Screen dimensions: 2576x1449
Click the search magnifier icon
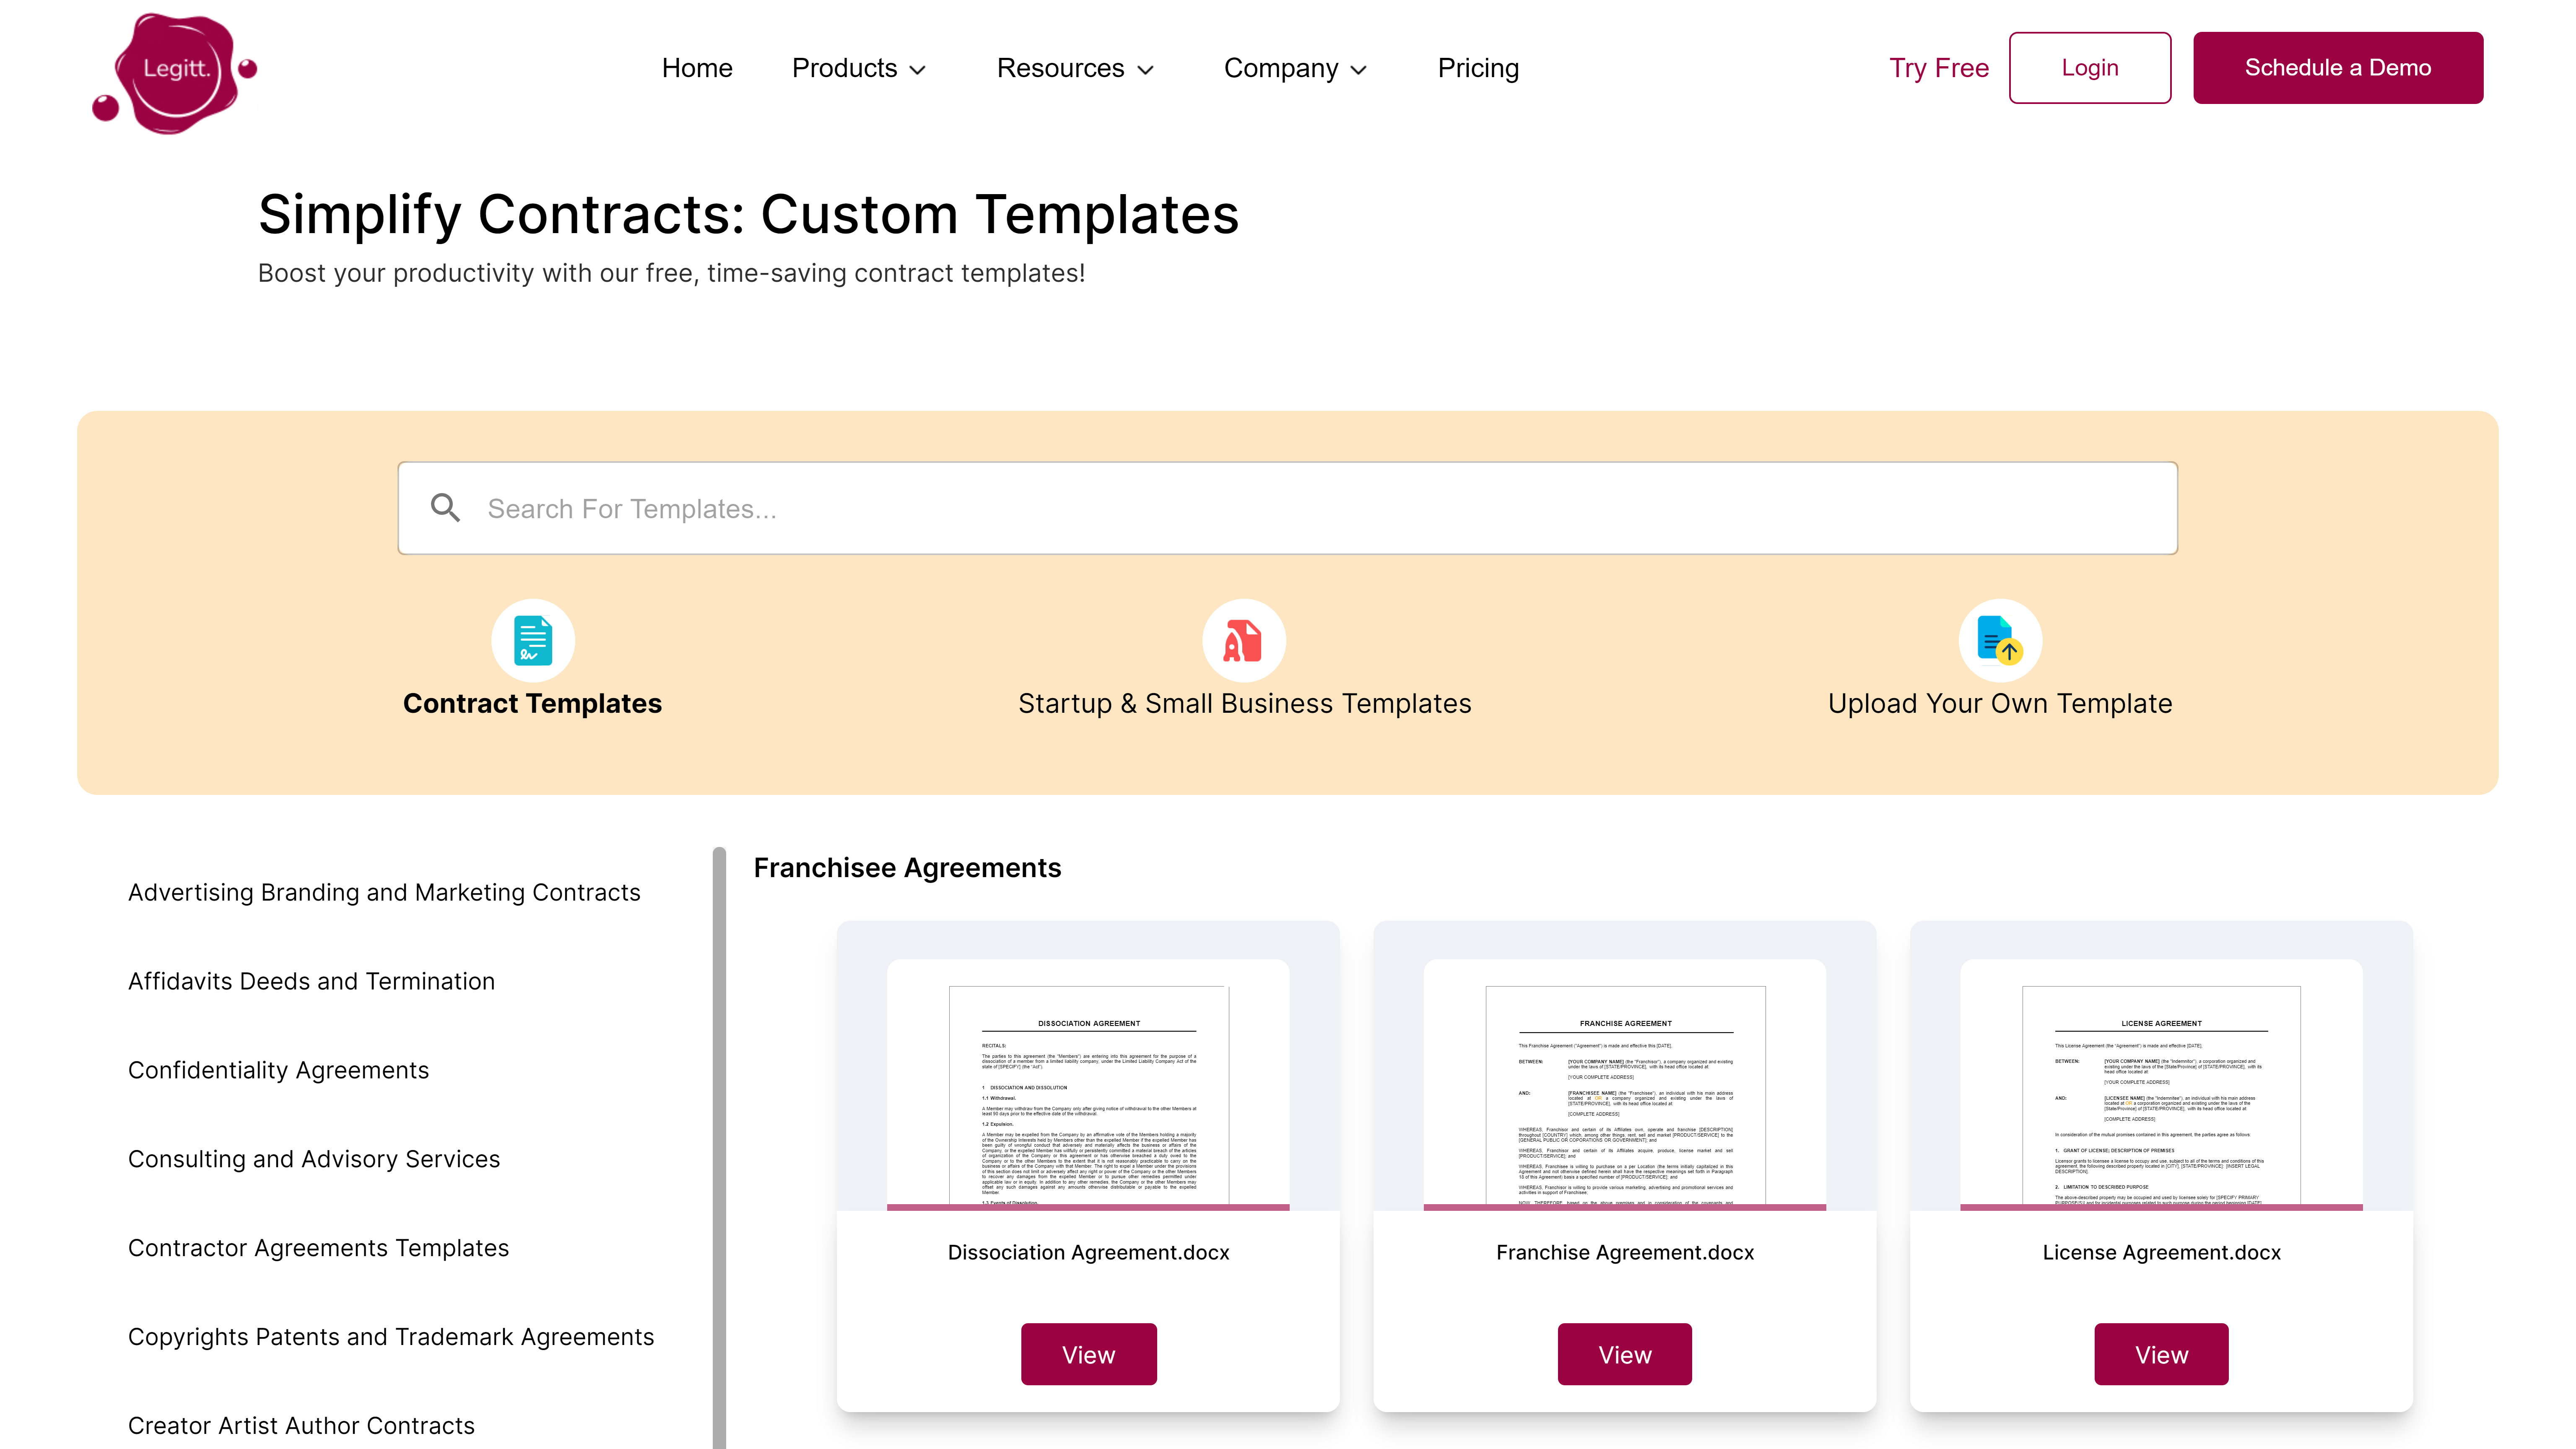click(x=445, y=508)
